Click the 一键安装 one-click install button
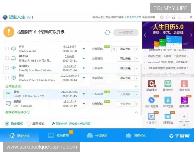This screenshot has height=155, width=194. point(126,33)
